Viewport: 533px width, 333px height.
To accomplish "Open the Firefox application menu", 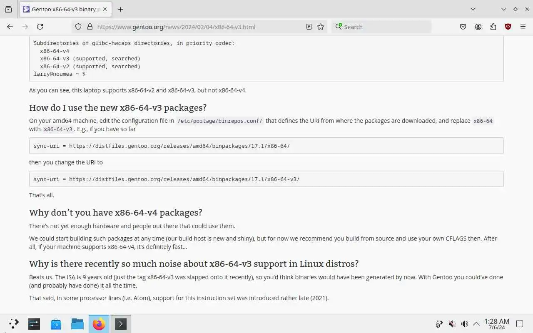I will pyautogui.click(x=523, y=27).
